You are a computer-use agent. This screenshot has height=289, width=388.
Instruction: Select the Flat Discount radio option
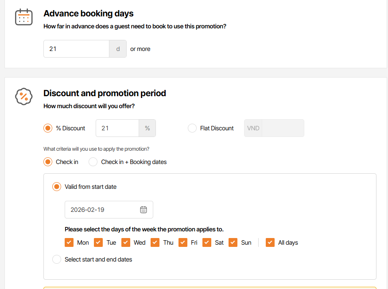pyautogui.click(x=192, y=128)
